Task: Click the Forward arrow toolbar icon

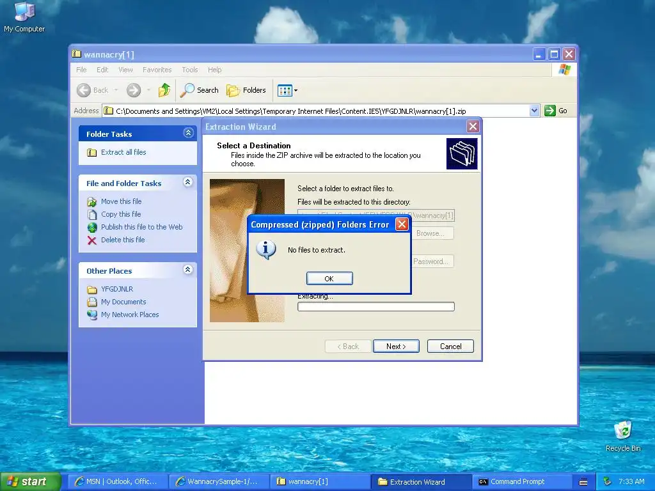Action: 134,90
